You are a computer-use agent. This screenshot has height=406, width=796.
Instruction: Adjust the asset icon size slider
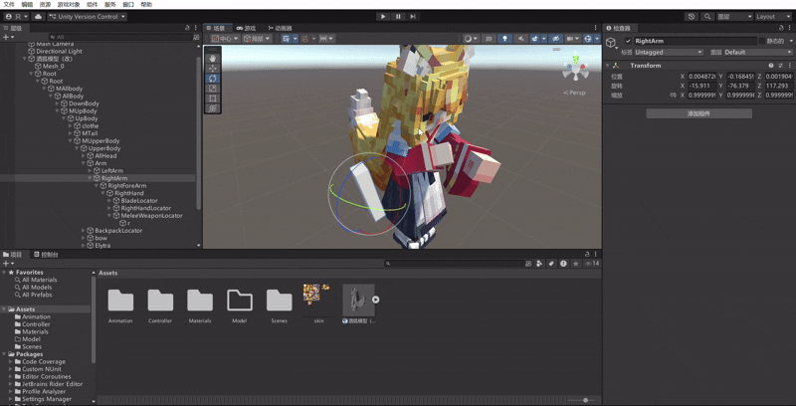tap(585, 400)
